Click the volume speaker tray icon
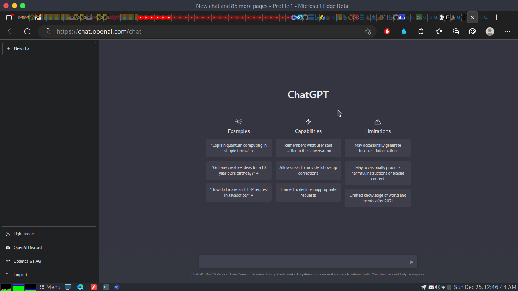Screen dimensions: 518x291 click(x=437, y=287)
